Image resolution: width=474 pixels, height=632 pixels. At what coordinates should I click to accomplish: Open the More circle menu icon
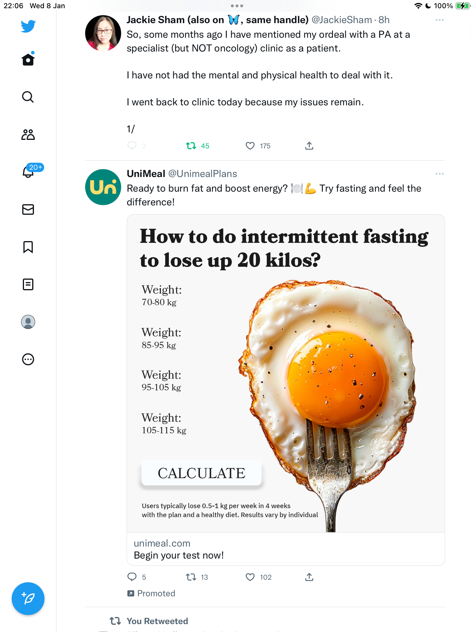coord(28,359)
